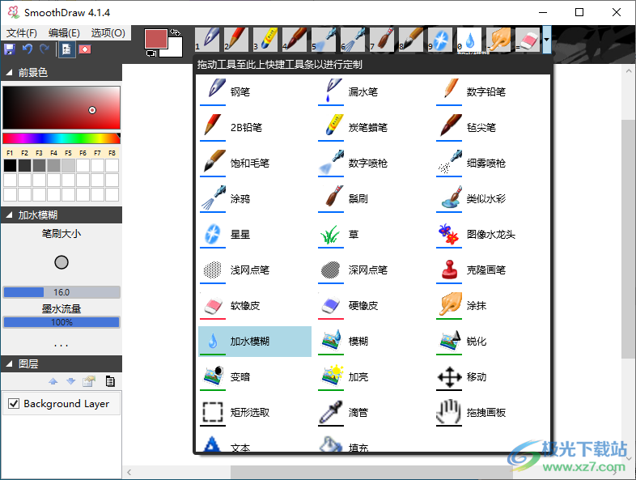This screenshot has width=636, height=480.
Task: Select the 拖拽画板 pan canvas hand tool
Action: pos(491,413)
